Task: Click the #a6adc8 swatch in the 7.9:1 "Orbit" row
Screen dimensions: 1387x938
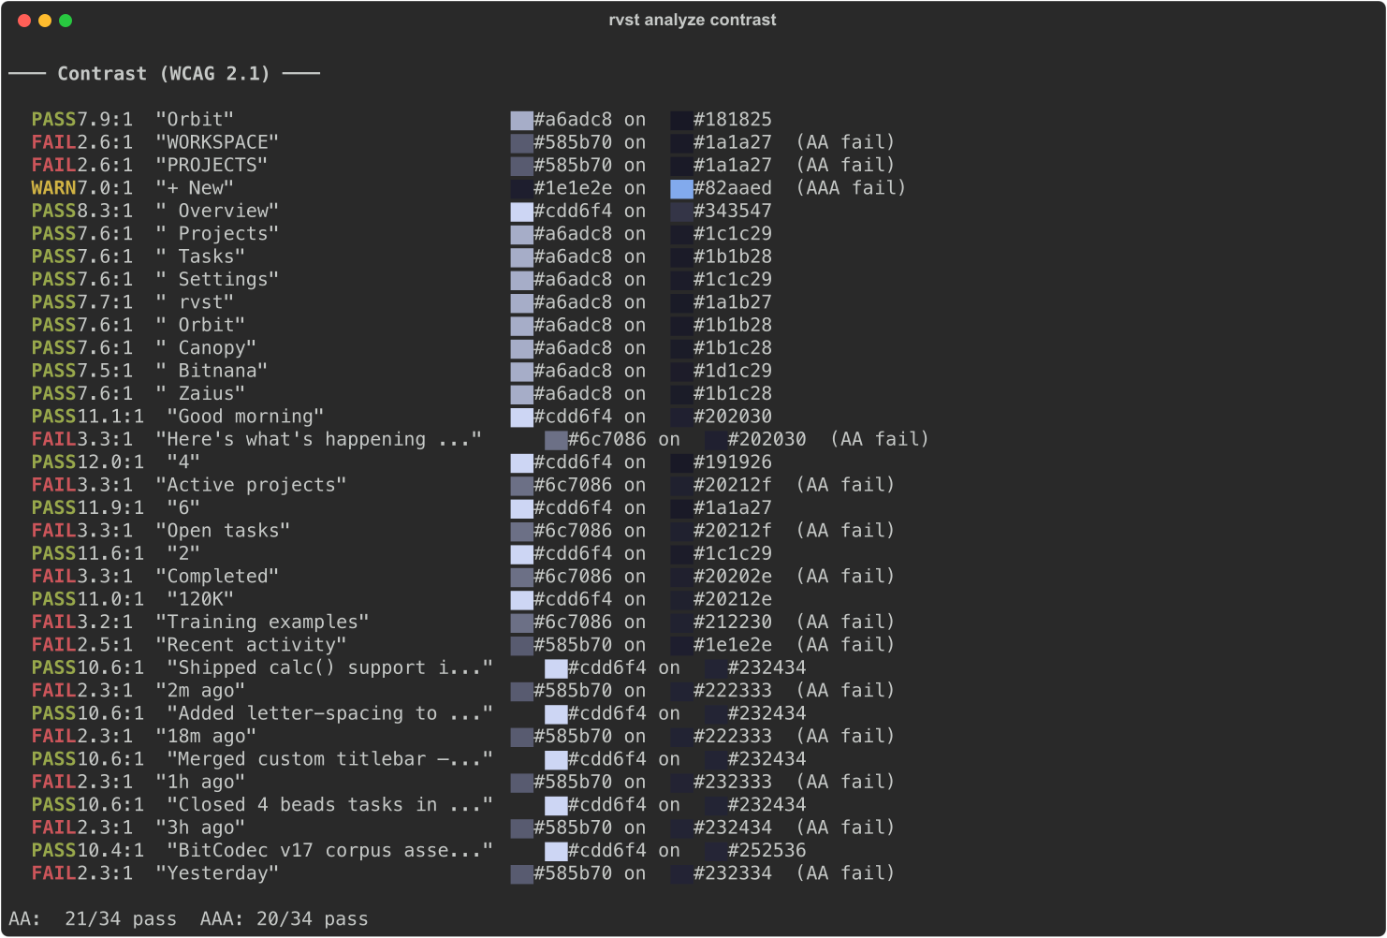Action: pyautogui.click(x=521, y=120)
